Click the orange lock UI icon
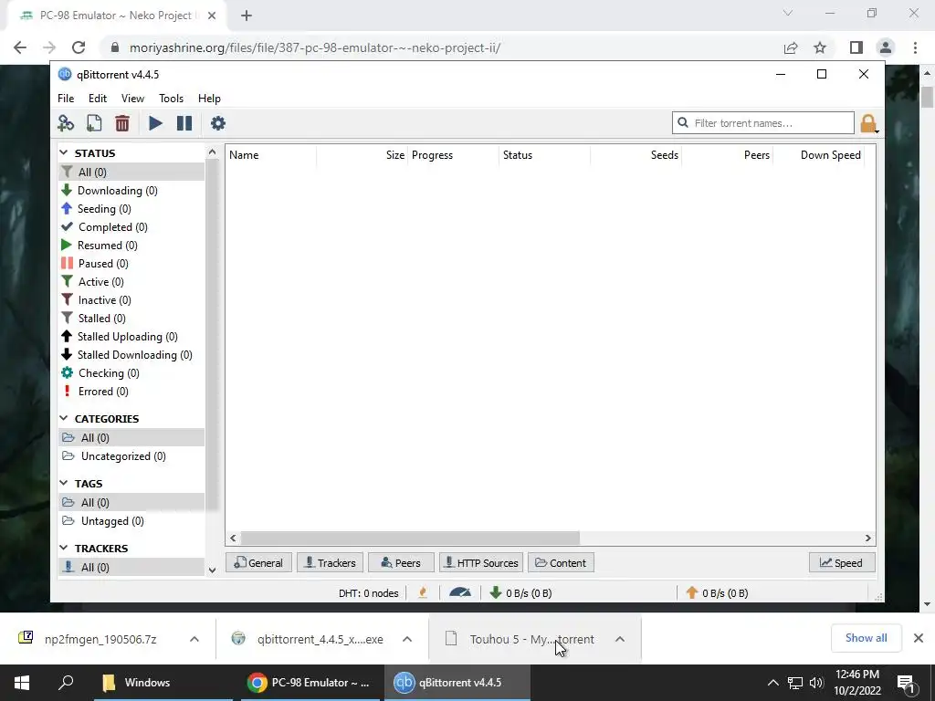The image size is (935, 701). tap(869, 124)
